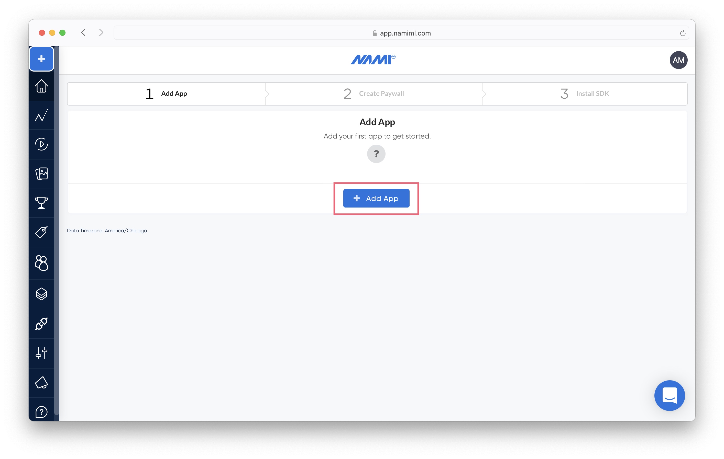Open the AM user avatar menu
724x459 pixels.
678,60
